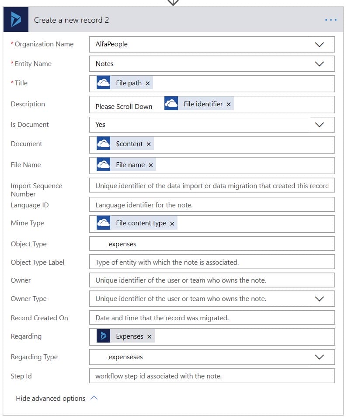Expand the Owner Type dropdown
Screen dimensions: 352x420
[x=319, y=298]
